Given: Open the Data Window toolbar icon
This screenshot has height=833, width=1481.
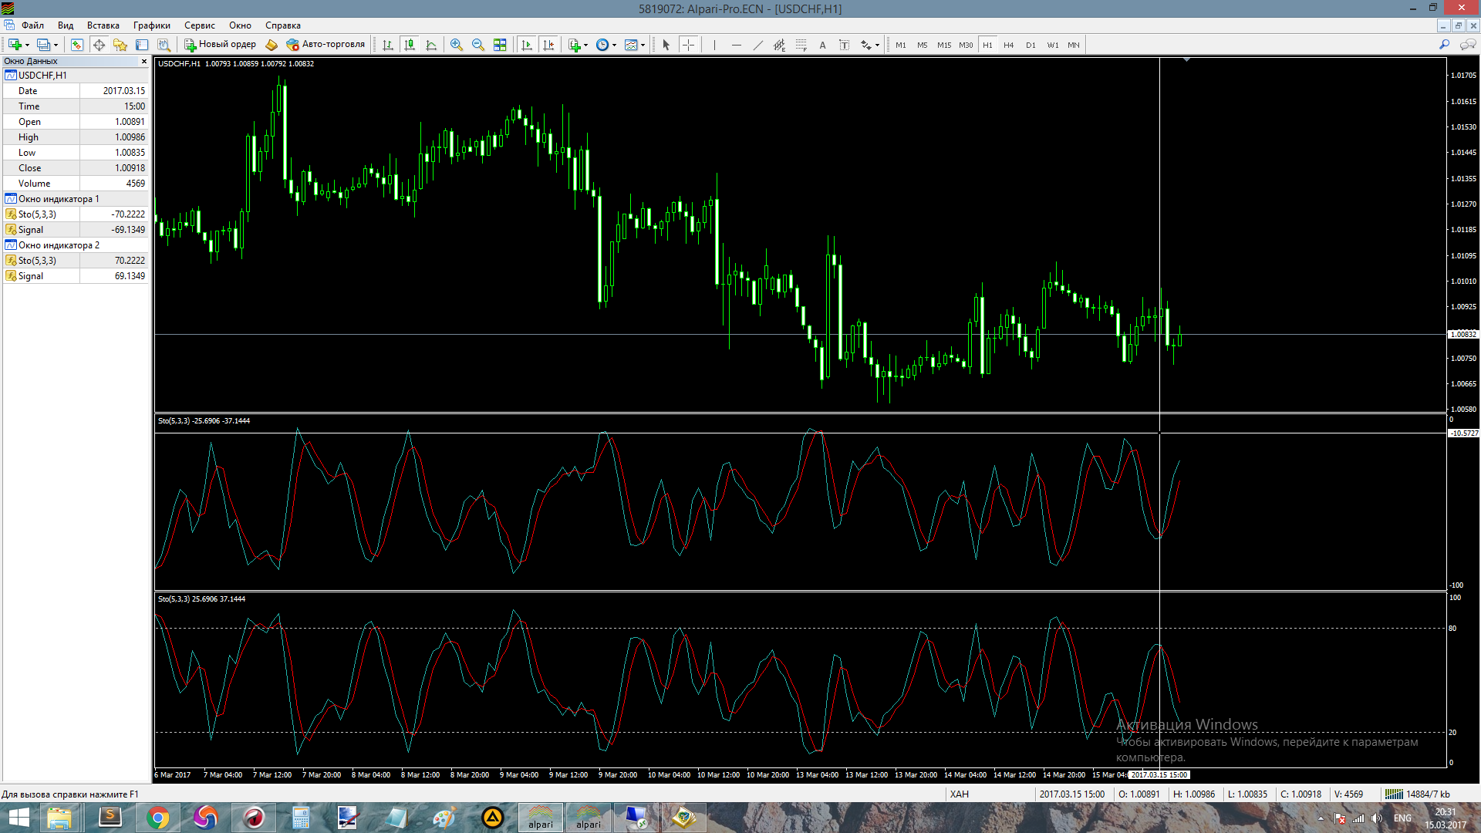Looking at the screenshot, I should [x=99, y=45].
